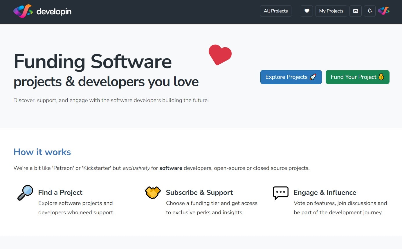Click the red heart illustration
The height and width of the screenshot is (249, 402).
(220, 55)
